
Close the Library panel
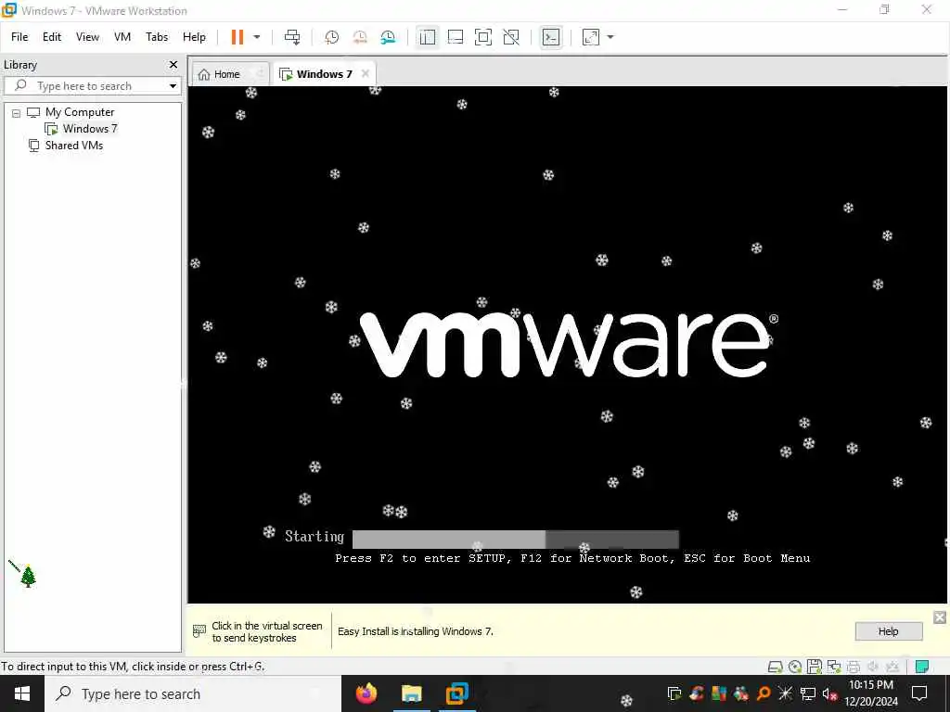point(173,64)
